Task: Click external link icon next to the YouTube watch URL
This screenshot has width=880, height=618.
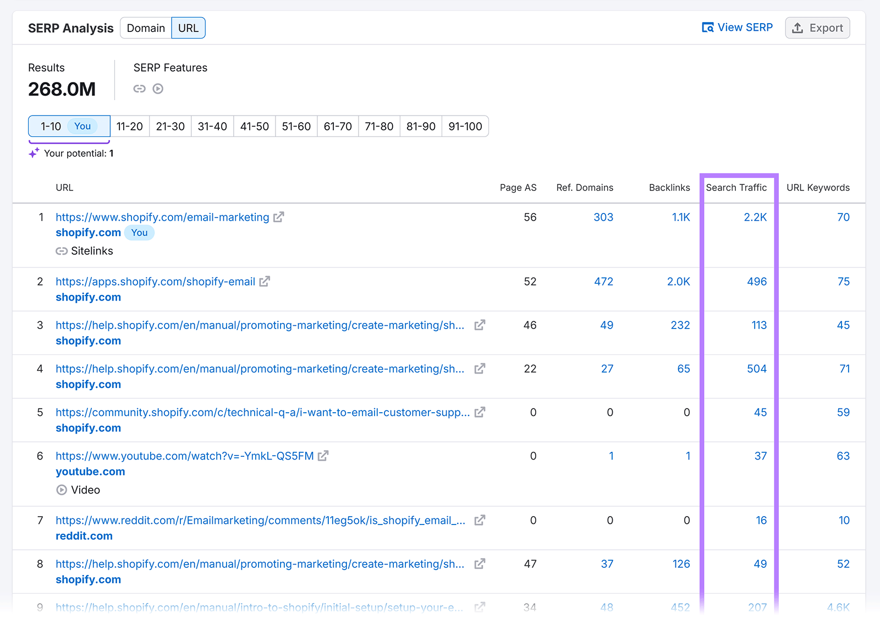Action: (x=323, y=456)
